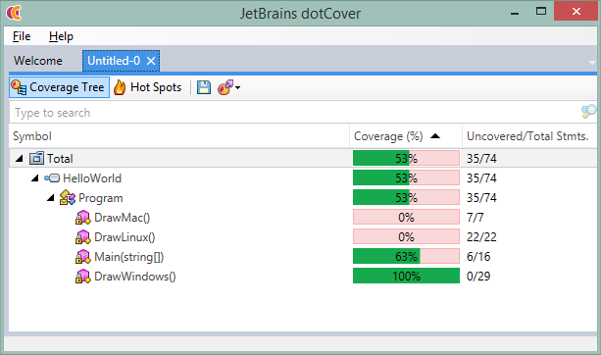Open the File menu
Viewport: 601px width, 355px height.
point(22,36)
